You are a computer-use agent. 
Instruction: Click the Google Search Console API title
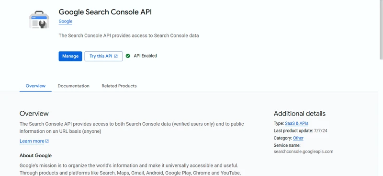click(105, 12)
